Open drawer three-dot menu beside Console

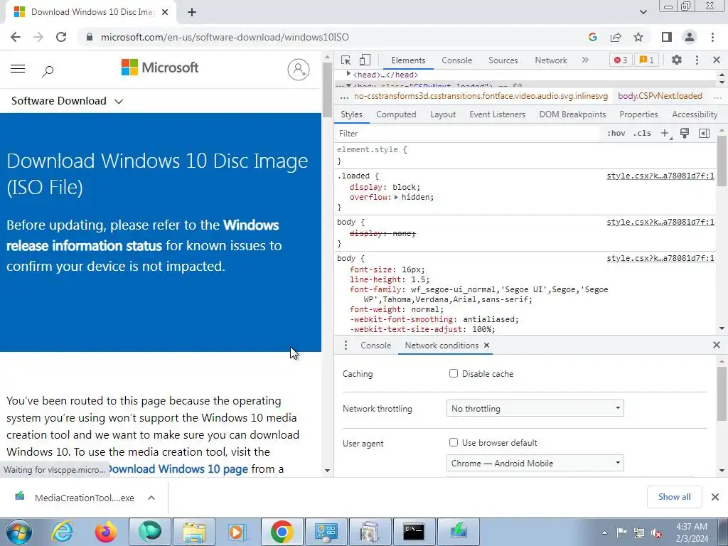coord(346,346)
